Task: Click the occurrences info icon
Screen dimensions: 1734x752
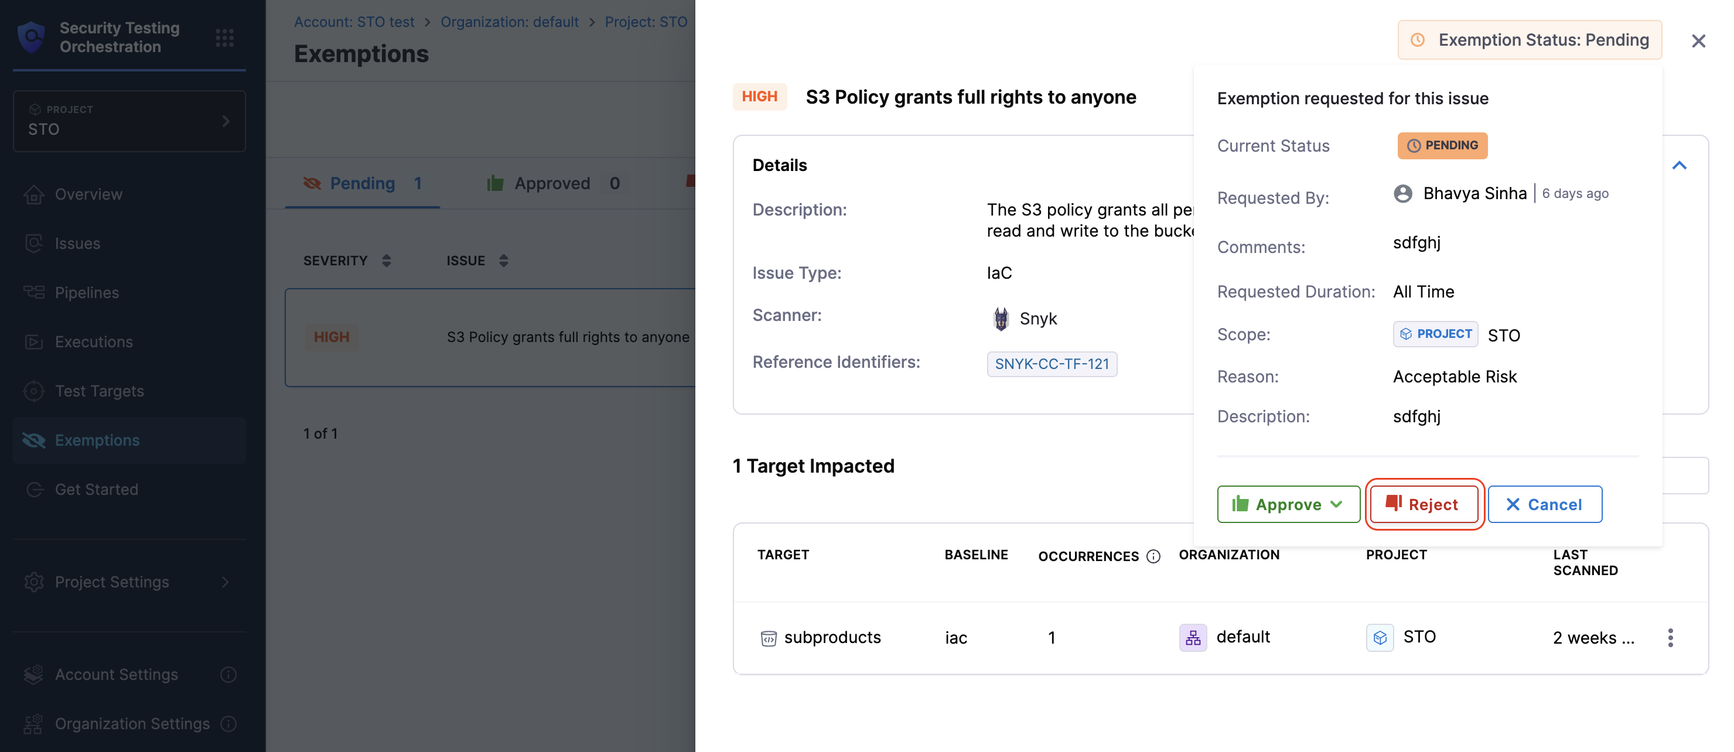Action: (1153, 556)
